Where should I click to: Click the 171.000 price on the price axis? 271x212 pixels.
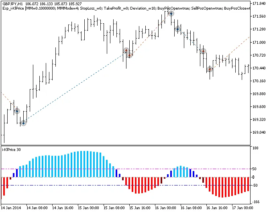(260, 42)
